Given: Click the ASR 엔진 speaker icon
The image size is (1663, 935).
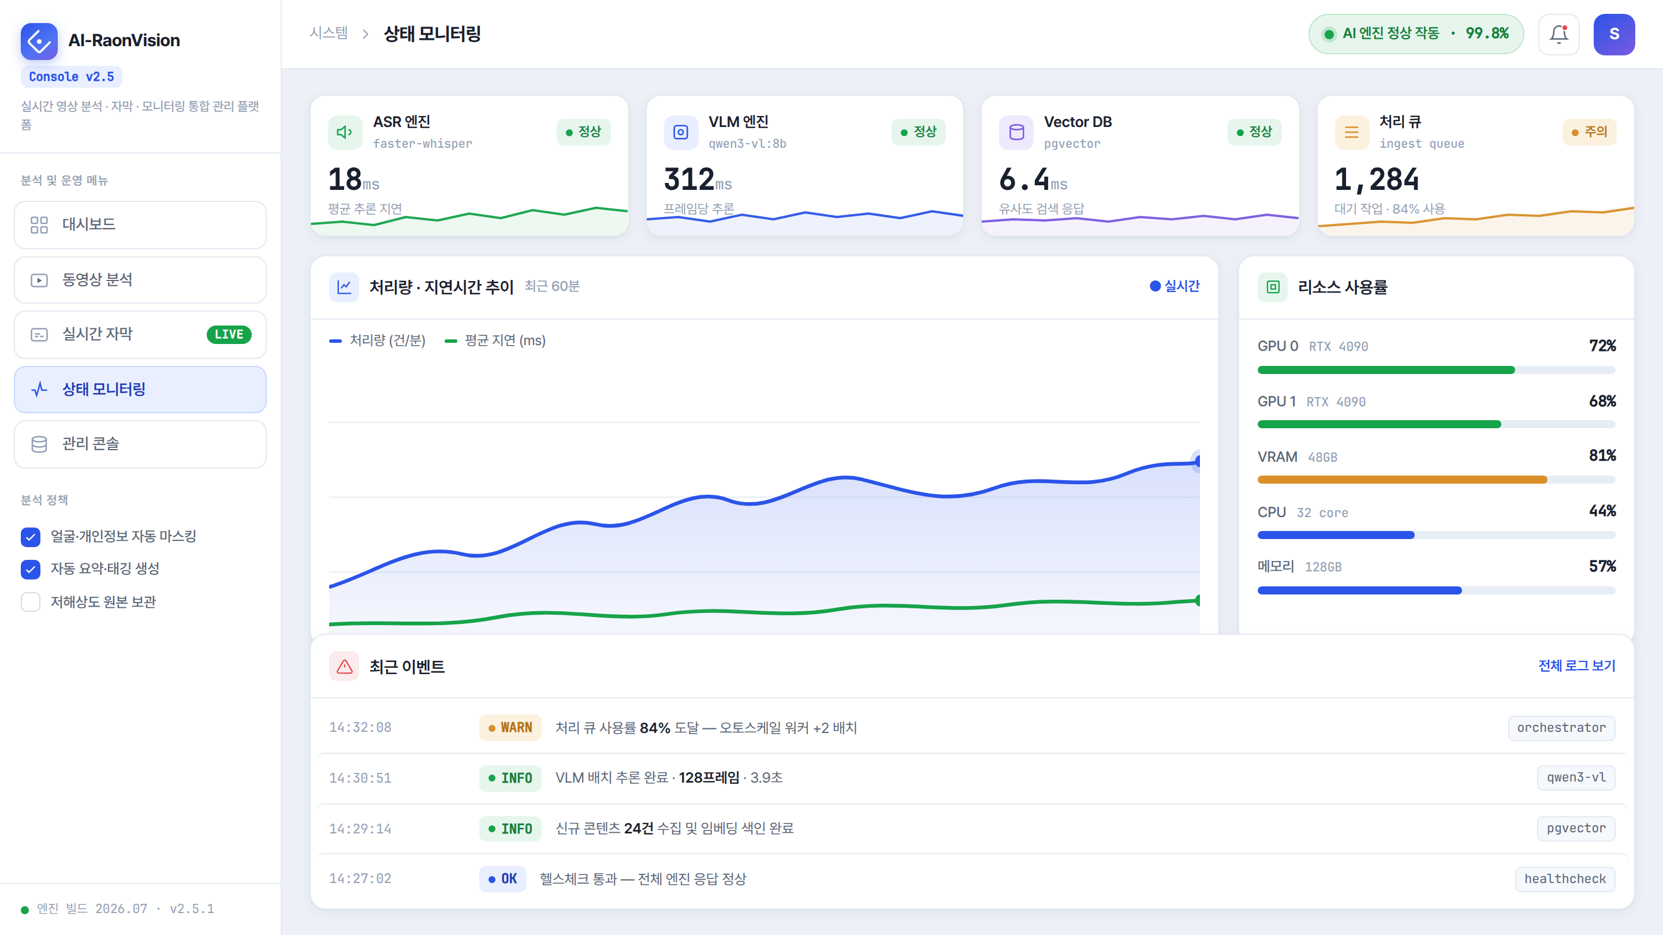Looking at the screenshot, I should pos(345,132).
